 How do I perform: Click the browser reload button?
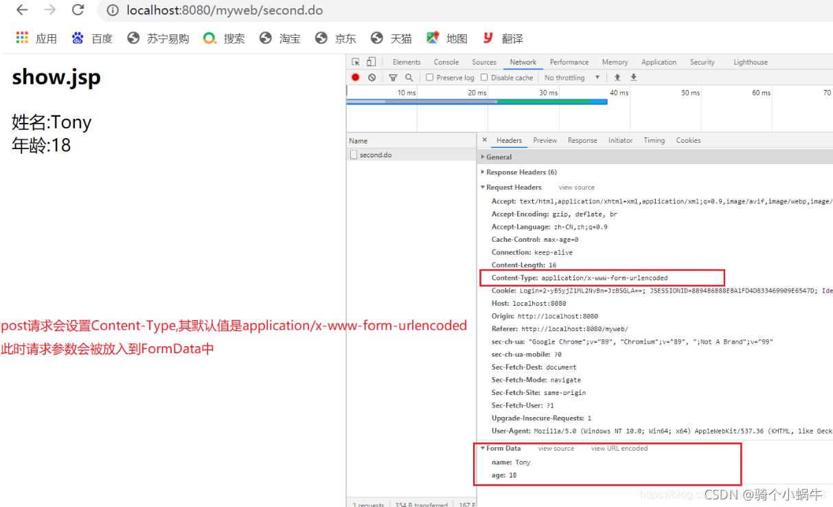[x=78, y=10]
